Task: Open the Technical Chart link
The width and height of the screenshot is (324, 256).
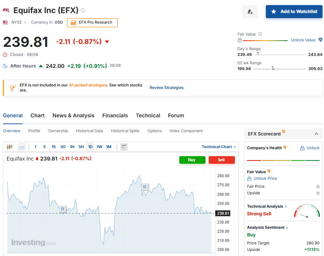Action: pyautogui.click(x=219, y=147)
